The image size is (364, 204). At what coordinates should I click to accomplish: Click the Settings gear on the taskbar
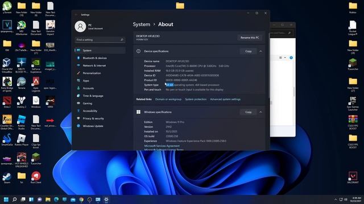[106, 199]
